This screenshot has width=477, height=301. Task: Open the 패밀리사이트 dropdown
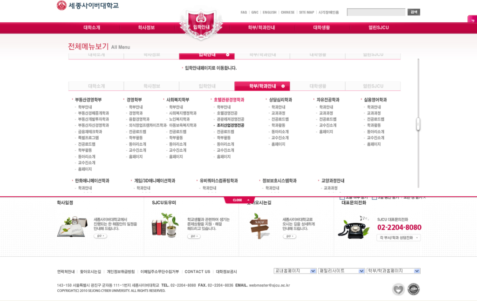(341, 271)
